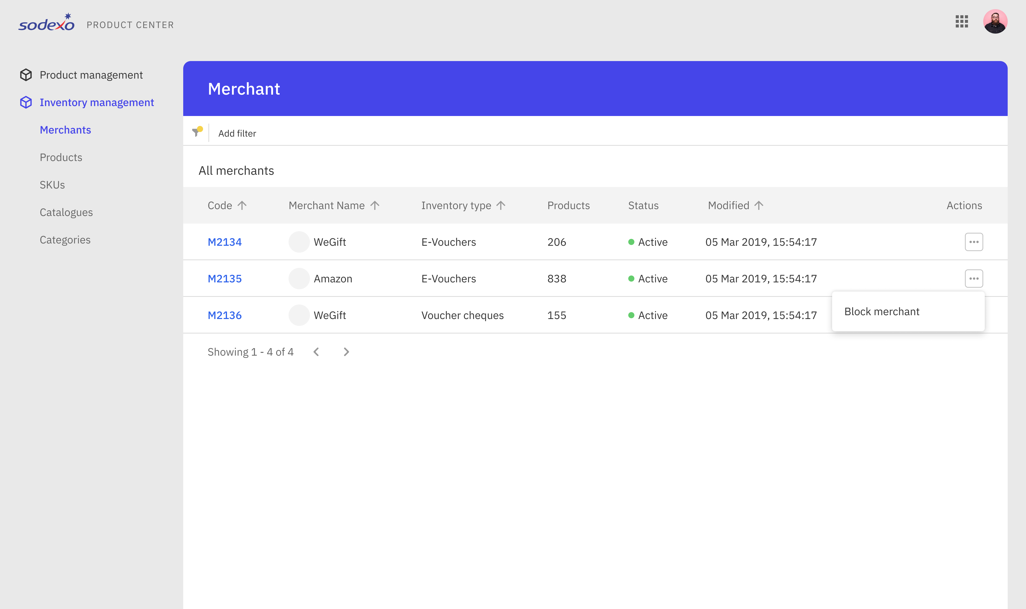Click the Product management cube icon
The height and width of the screenshot is (609, 1026).
click(x=26, y=75)
